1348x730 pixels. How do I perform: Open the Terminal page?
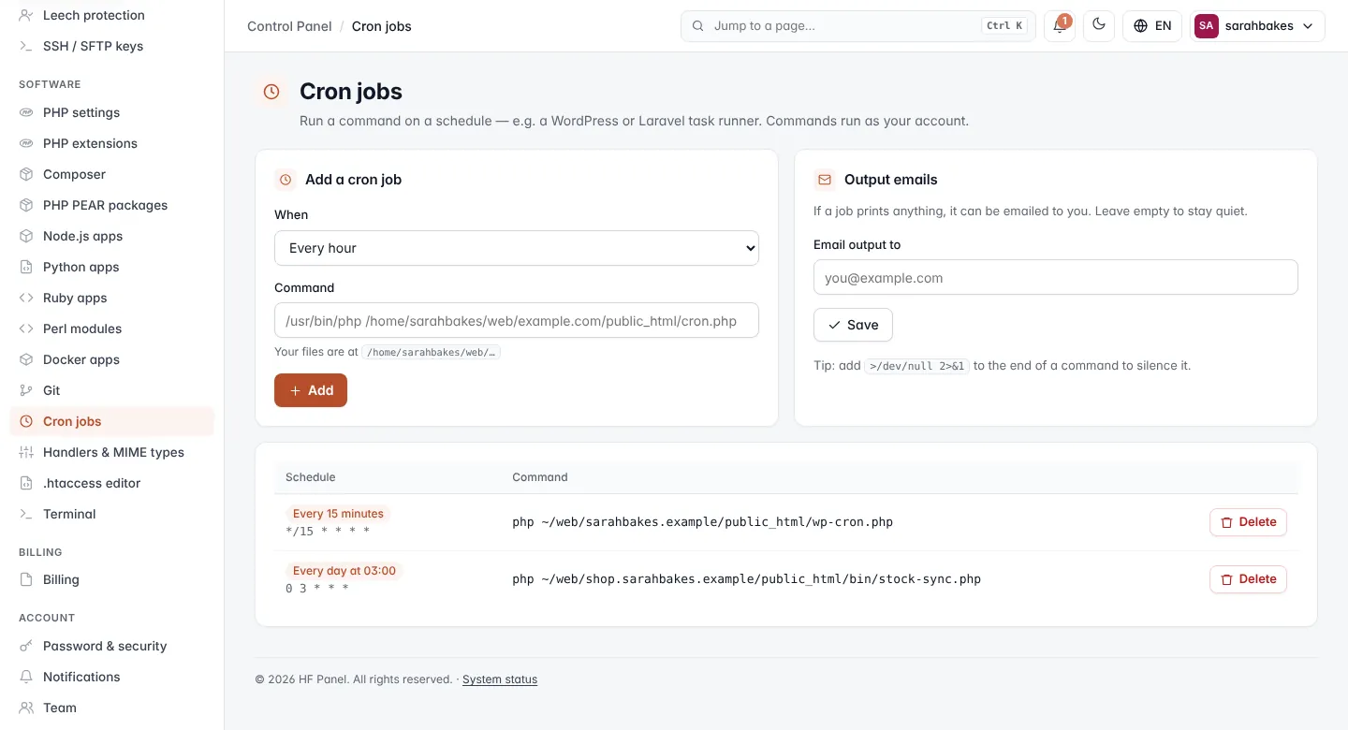112,514
